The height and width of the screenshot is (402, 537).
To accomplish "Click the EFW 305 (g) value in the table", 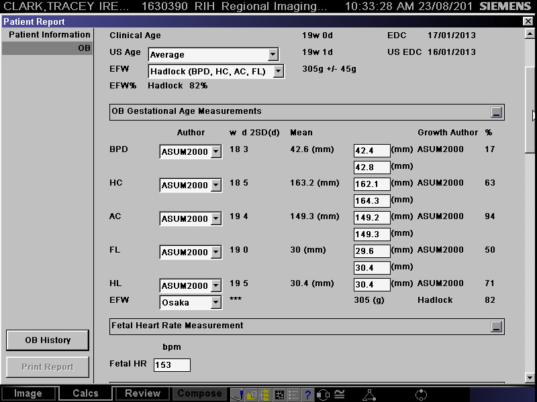I will tap(369, 300).
